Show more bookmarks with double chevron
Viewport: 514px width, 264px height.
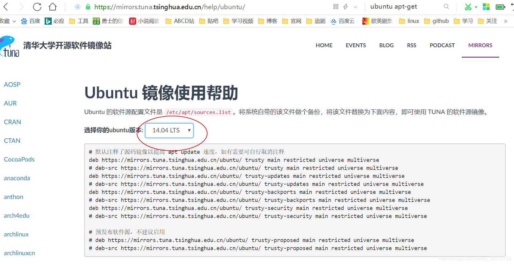[x=505, y=21]
